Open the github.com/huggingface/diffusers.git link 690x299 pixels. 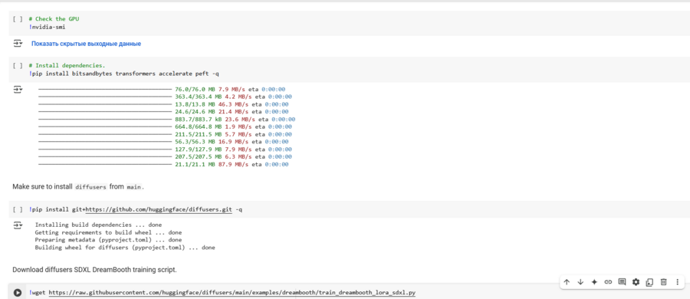159,210
